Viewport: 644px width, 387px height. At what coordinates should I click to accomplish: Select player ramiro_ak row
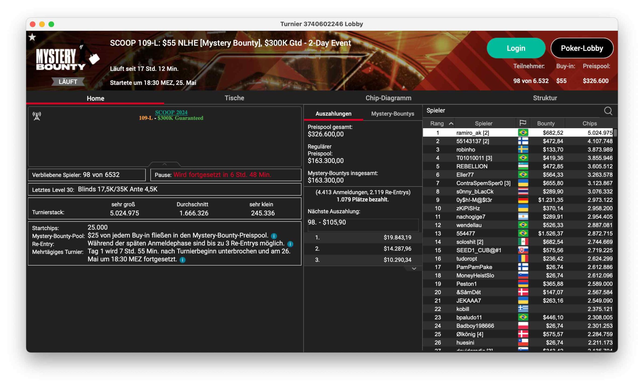[473, 133]
